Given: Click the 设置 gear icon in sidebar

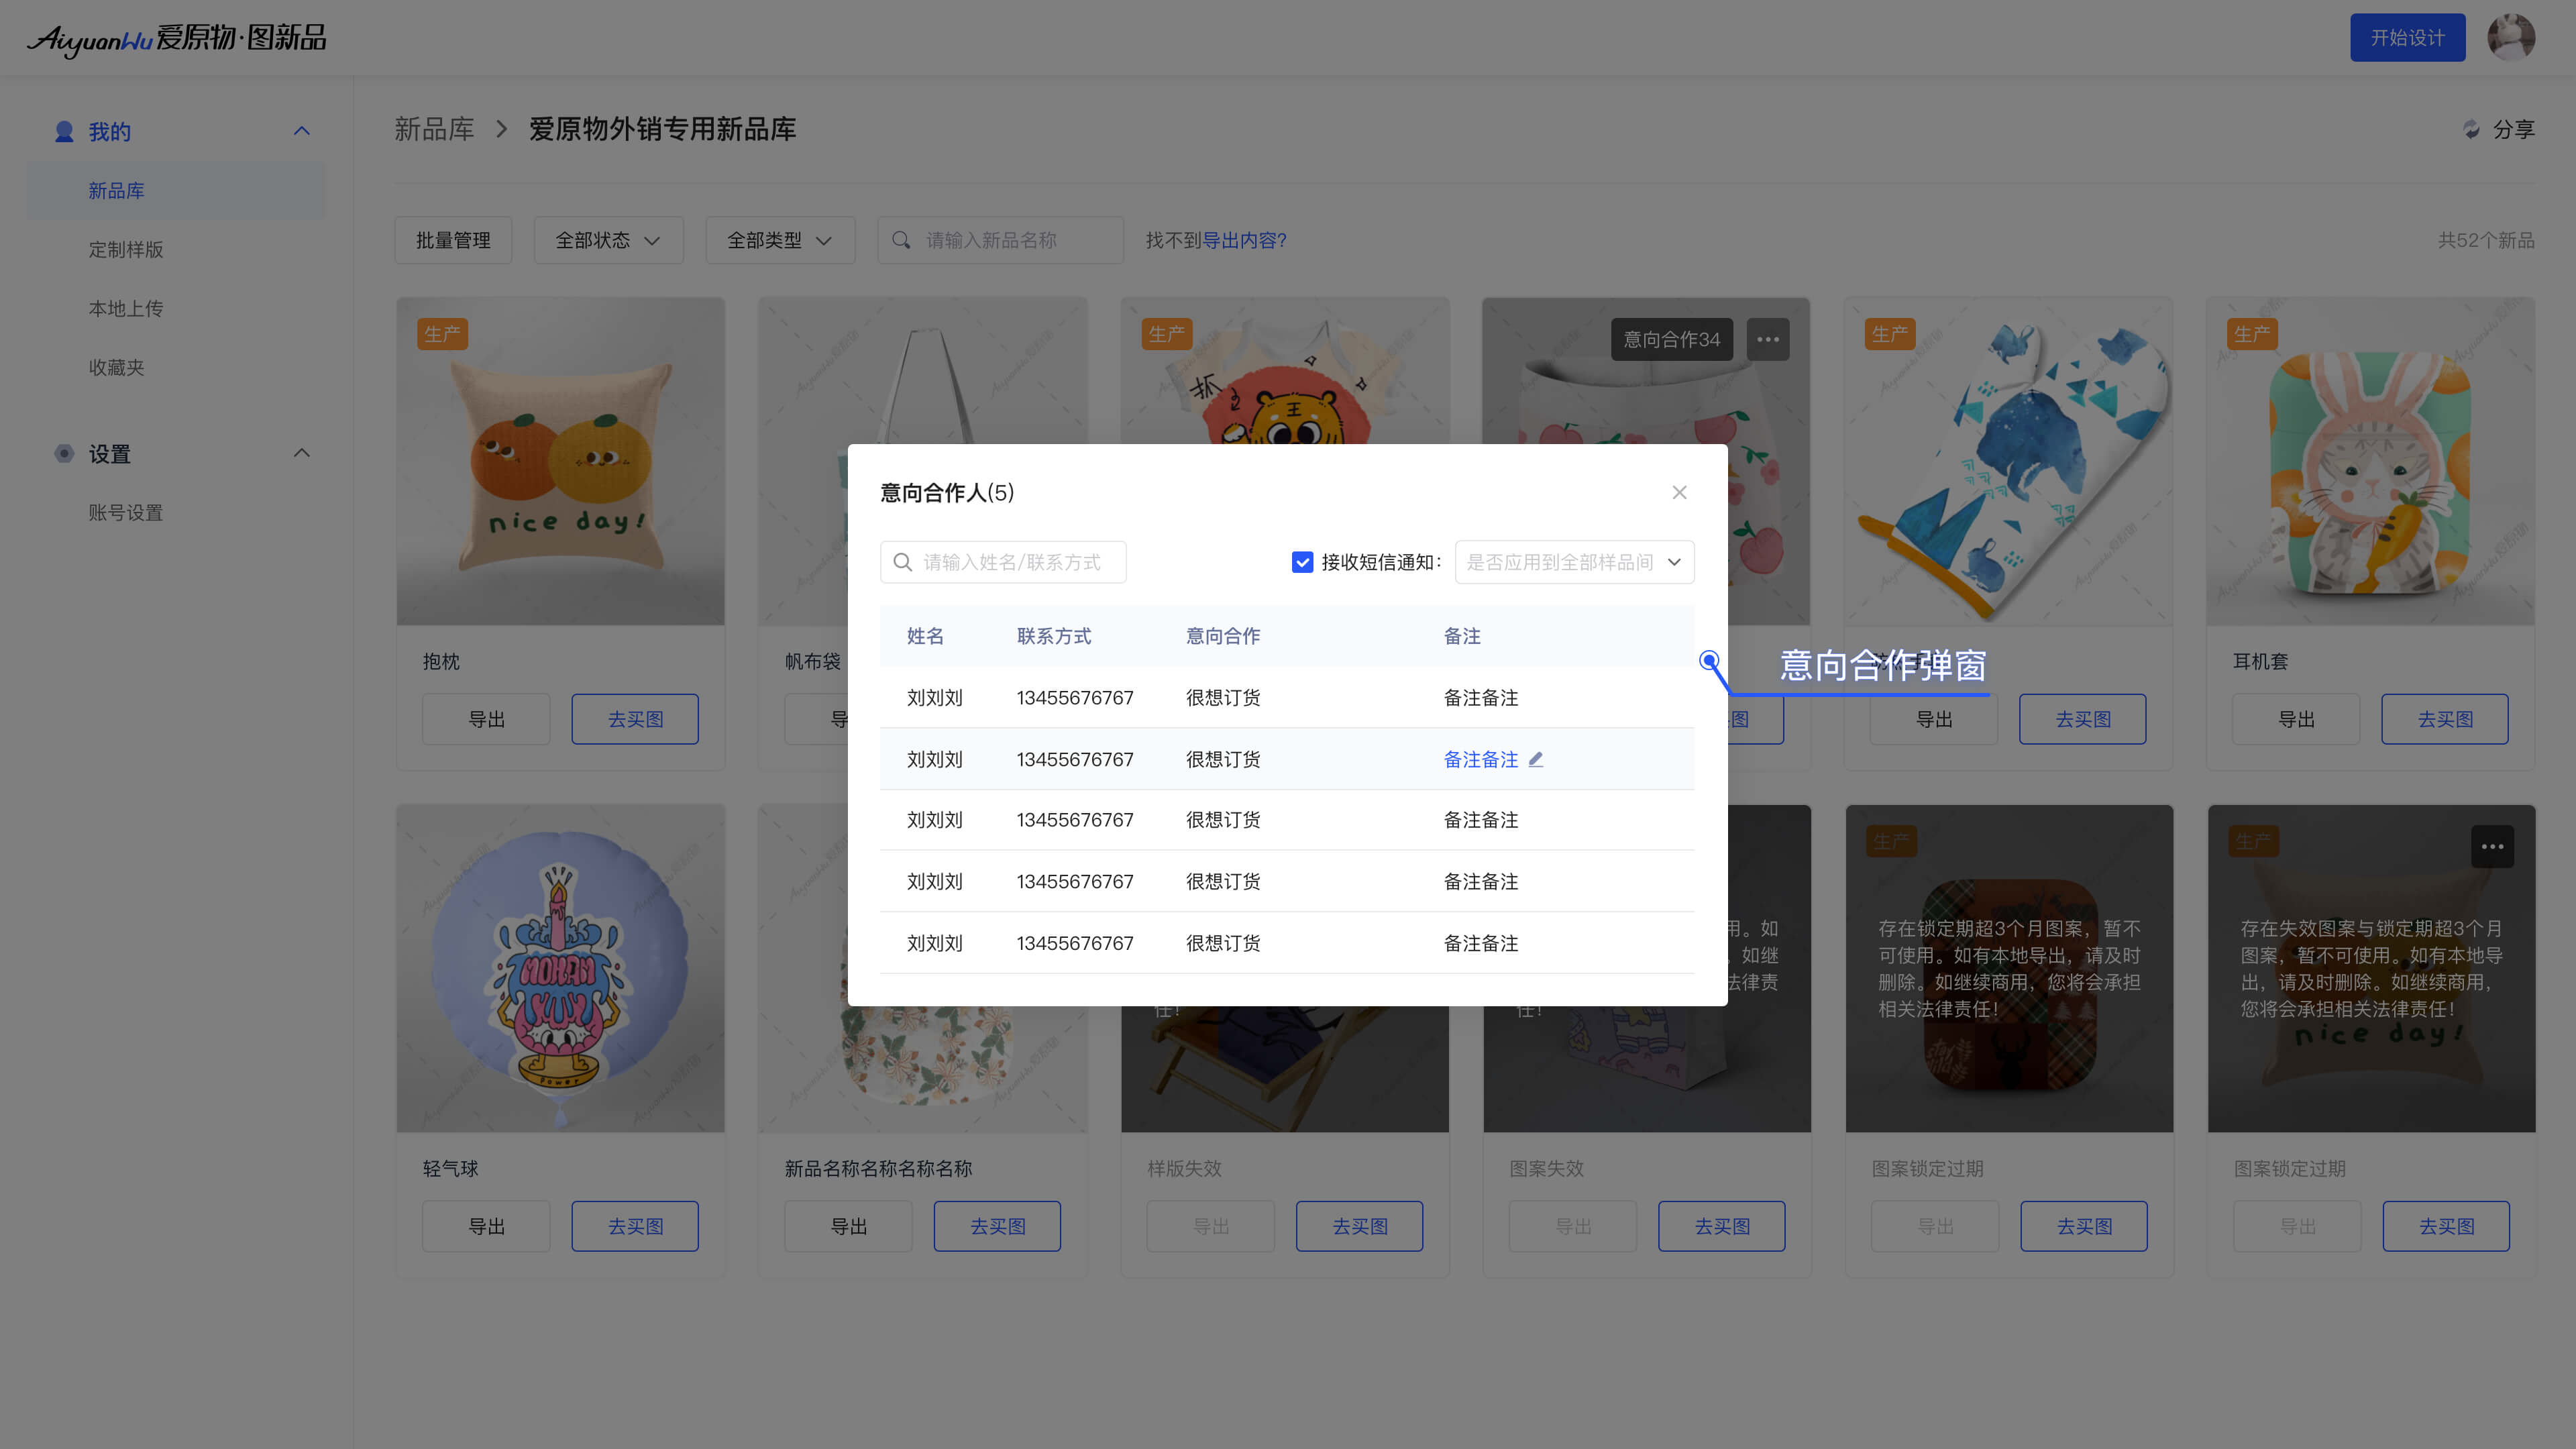Looking at the screenshot, I should pyautogui.click(x=64, y=454).
